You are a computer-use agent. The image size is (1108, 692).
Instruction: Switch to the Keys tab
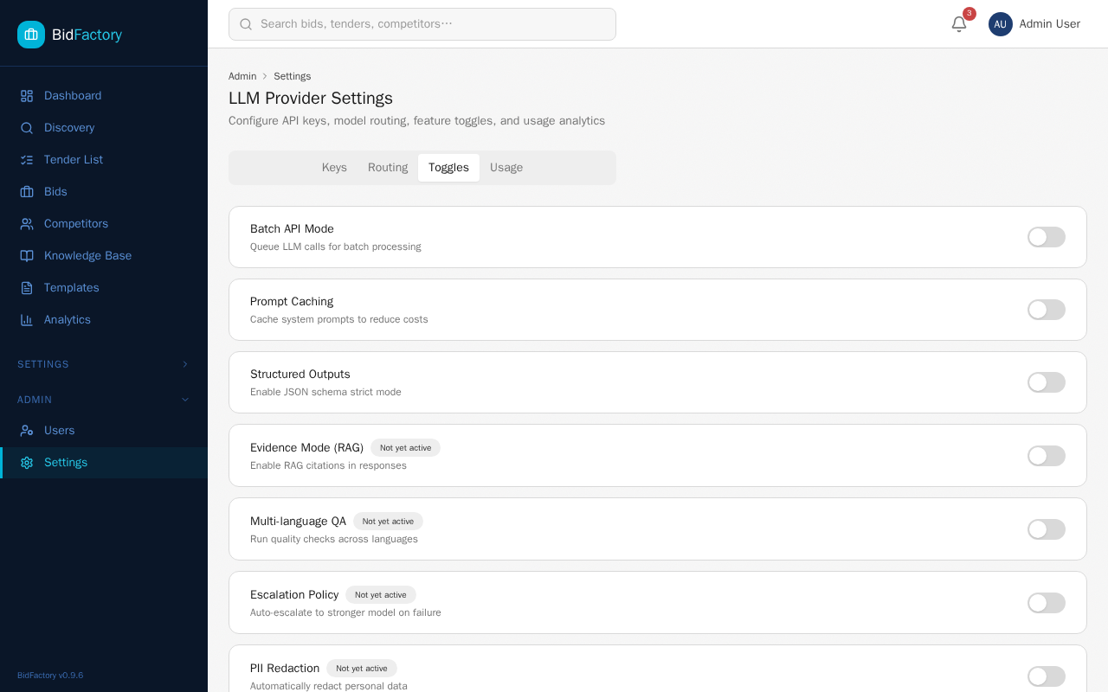[x=334, y=168]
